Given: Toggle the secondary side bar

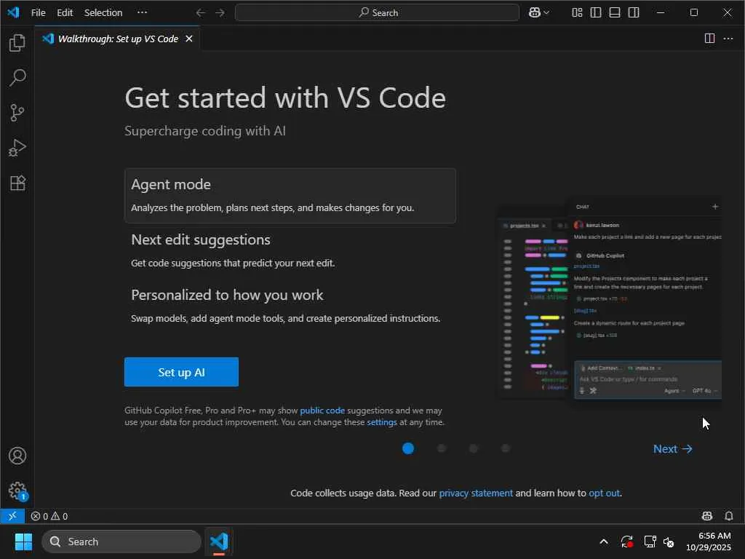Looking at the screenshot, I should point(634,12).
